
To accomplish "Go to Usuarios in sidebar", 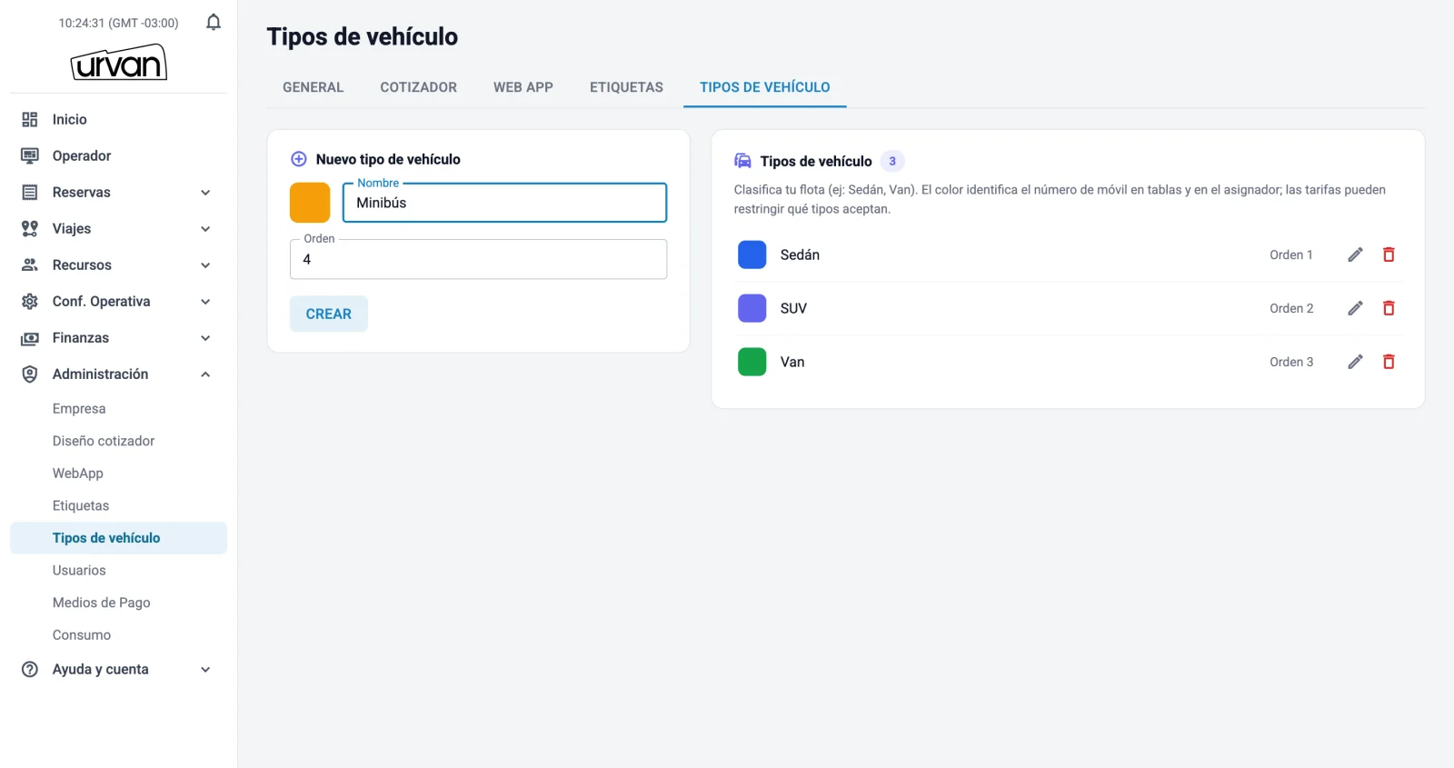I will point(79,571).
